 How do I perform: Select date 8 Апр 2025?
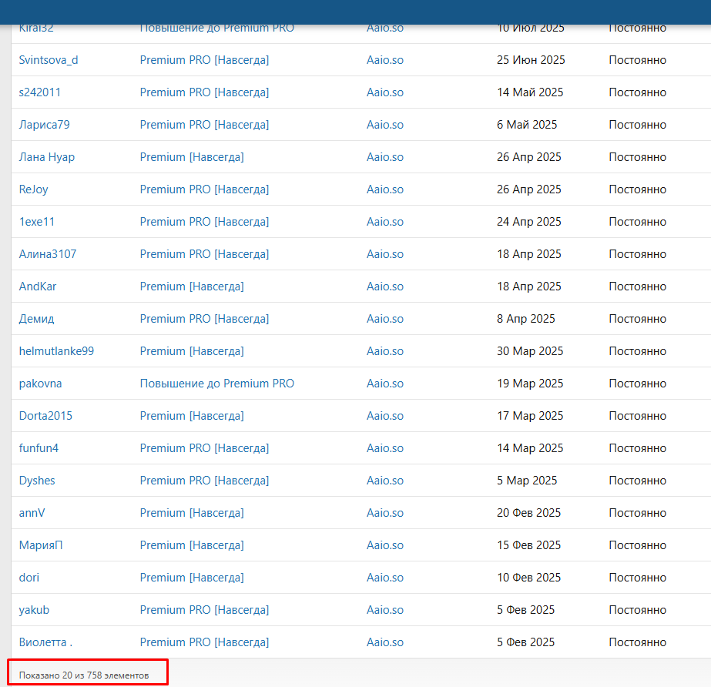(x=526, y=318)
